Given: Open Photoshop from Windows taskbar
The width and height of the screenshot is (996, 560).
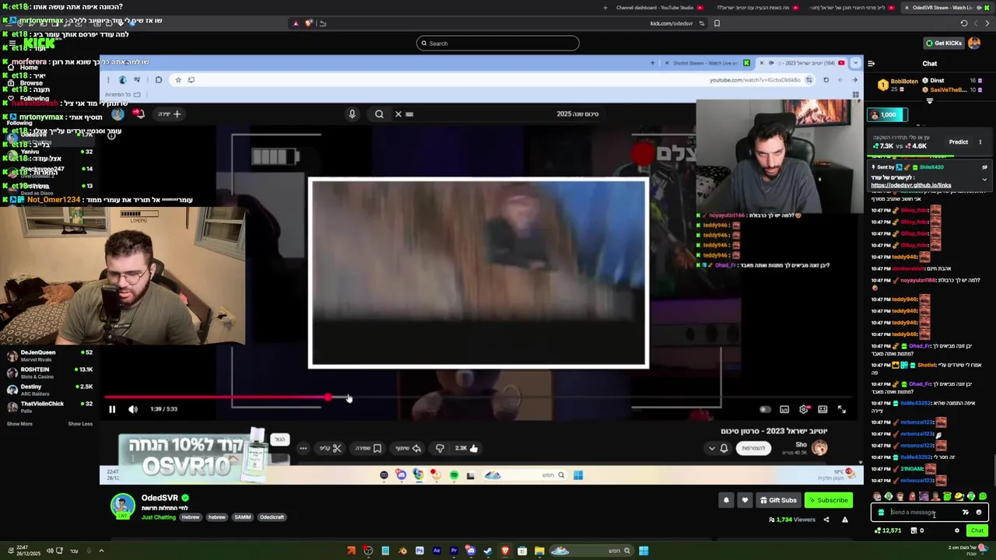Looking at the screenshot, I should (419, 551).
